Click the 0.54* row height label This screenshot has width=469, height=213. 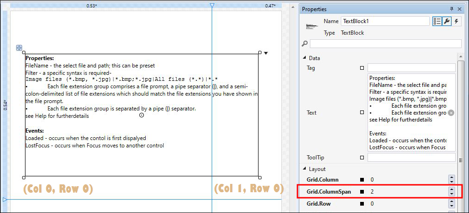click(5, 105)
